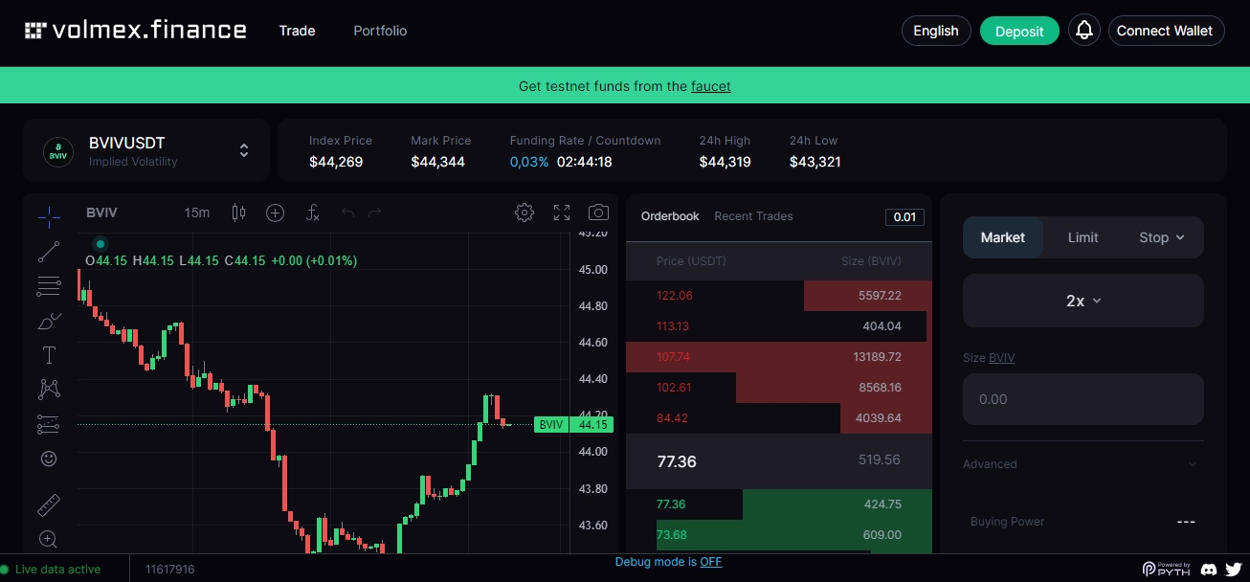Screen dimensions: 1250x582
Task: Select the trend line drawing tool
Action: (x=48, y=252)
